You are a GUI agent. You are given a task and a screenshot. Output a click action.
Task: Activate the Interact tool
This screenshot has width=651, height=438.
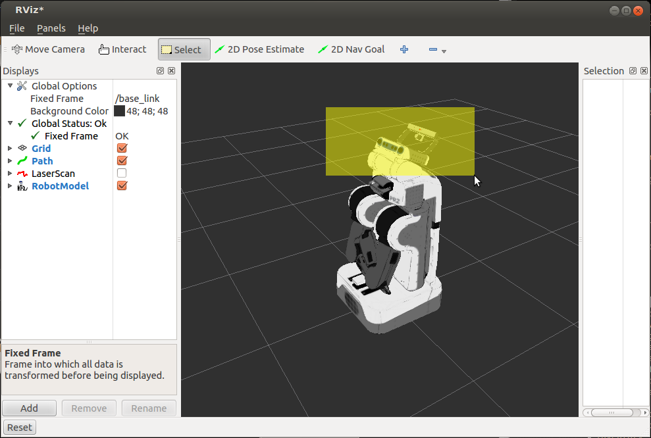122,49
